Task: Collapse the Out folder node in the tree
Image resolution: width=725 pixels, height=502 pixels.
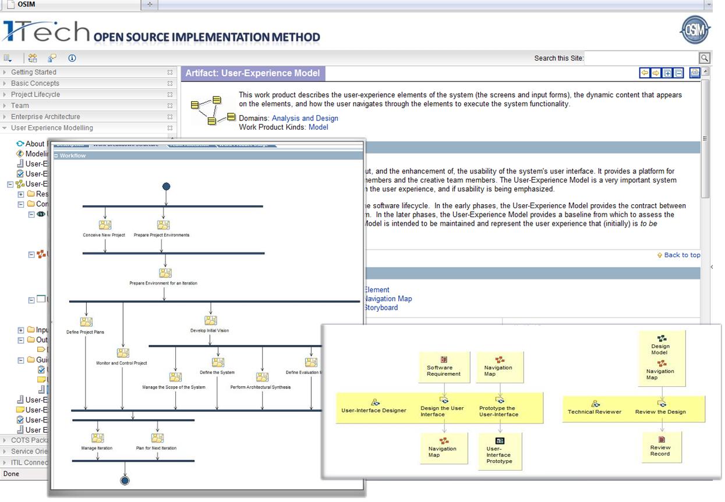Action: pyautogui.click(x=21, y=340)
